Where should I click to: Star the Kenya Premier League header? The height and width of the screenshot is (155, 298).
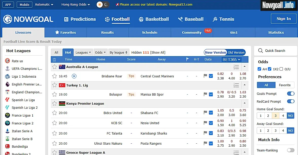coord(54,103)
